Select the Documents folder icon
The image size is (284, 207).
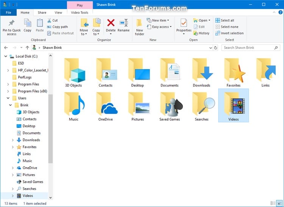[x=170, y=70]
